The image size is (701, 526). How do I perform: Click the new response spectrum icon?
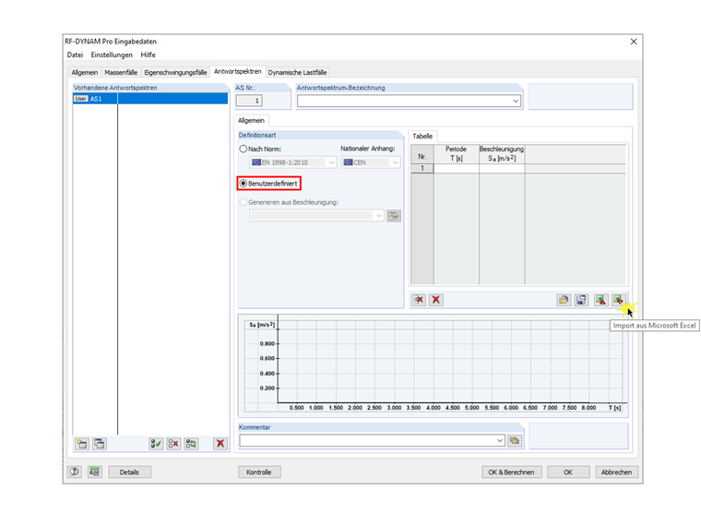click(x=82, y=444)
